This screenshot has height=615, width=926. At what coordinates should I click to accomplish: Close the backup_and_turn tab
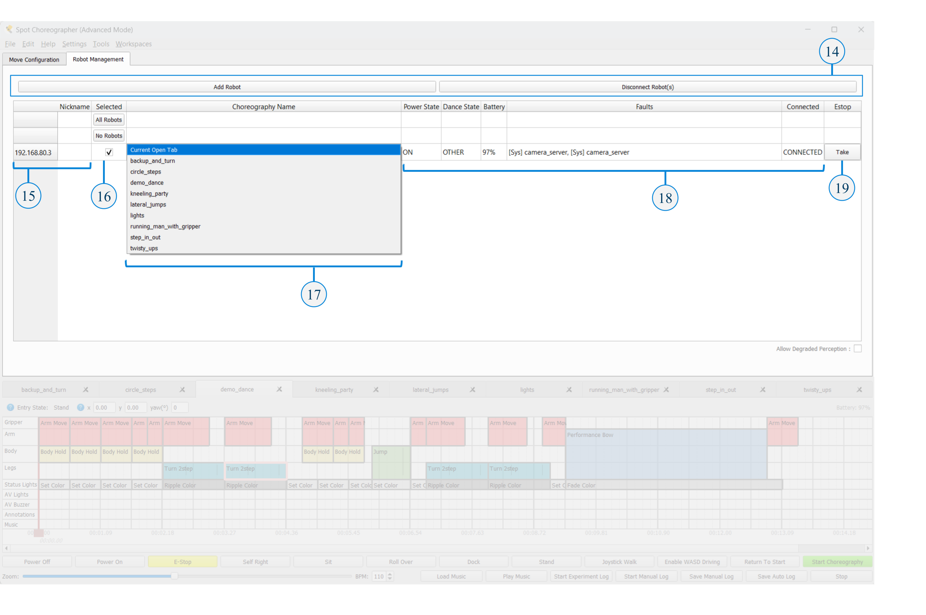[86, 390]
